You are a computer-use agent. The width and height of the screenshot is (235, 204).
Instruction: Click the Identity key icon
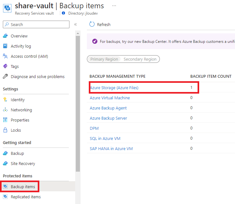click(x=5, y=100)
